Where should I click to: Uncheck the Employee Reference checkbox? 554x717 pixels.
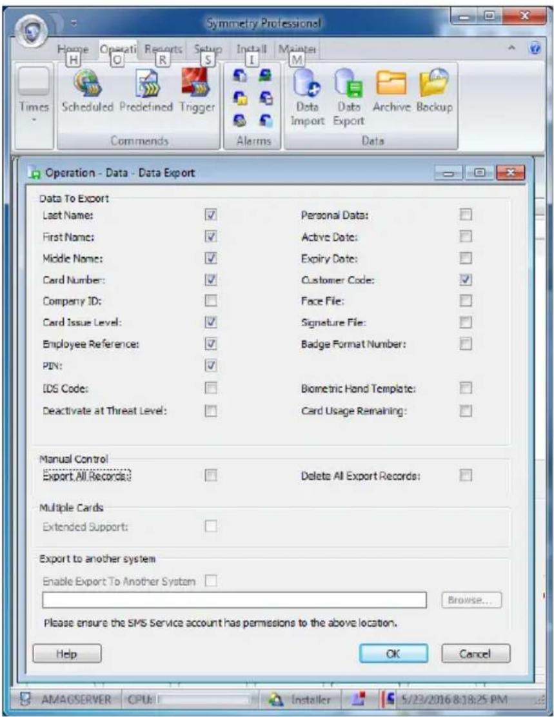[210, 344]
